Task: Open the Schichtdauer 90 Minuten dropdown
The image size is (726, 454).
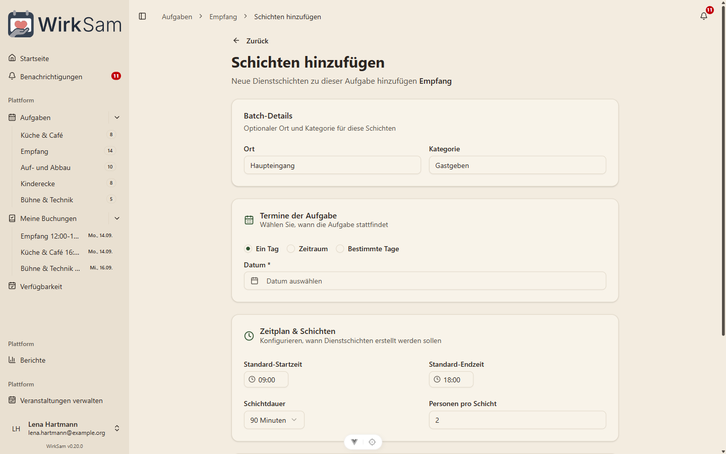Action: [274, 420]
